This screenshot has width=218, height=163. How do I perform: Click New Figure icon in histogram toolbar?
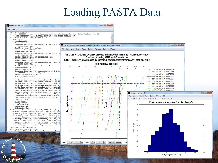pos(129,99)
